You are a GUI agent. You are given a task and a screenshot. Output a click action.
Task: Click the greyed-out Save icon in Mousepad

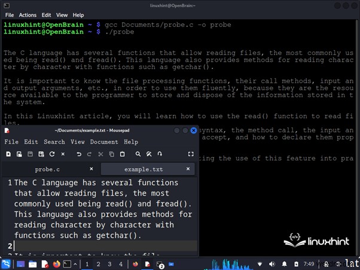[30, 154]
